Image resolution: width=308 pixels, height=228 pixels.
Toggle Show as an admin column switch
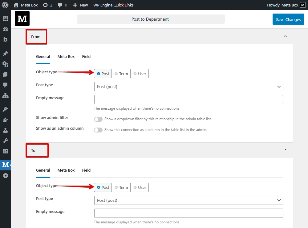98,130
